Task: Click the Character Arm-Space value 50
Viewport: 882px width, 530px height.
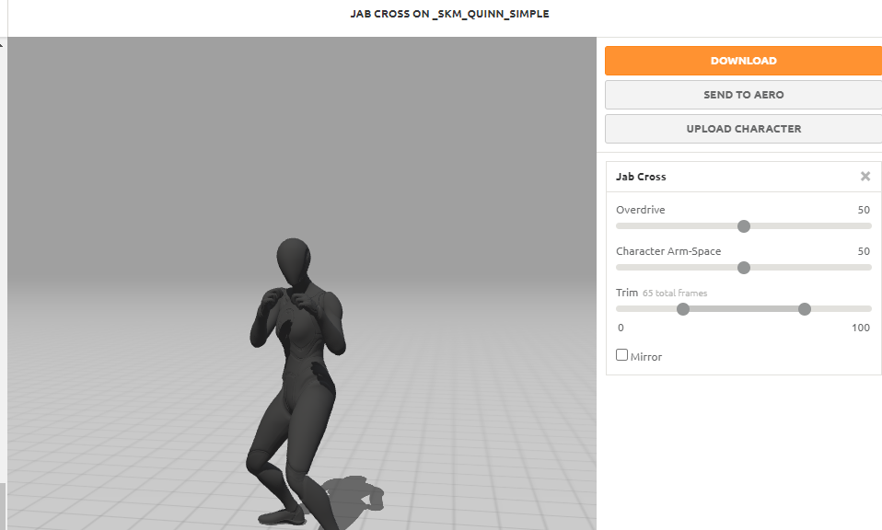Action: coord(863,251)
